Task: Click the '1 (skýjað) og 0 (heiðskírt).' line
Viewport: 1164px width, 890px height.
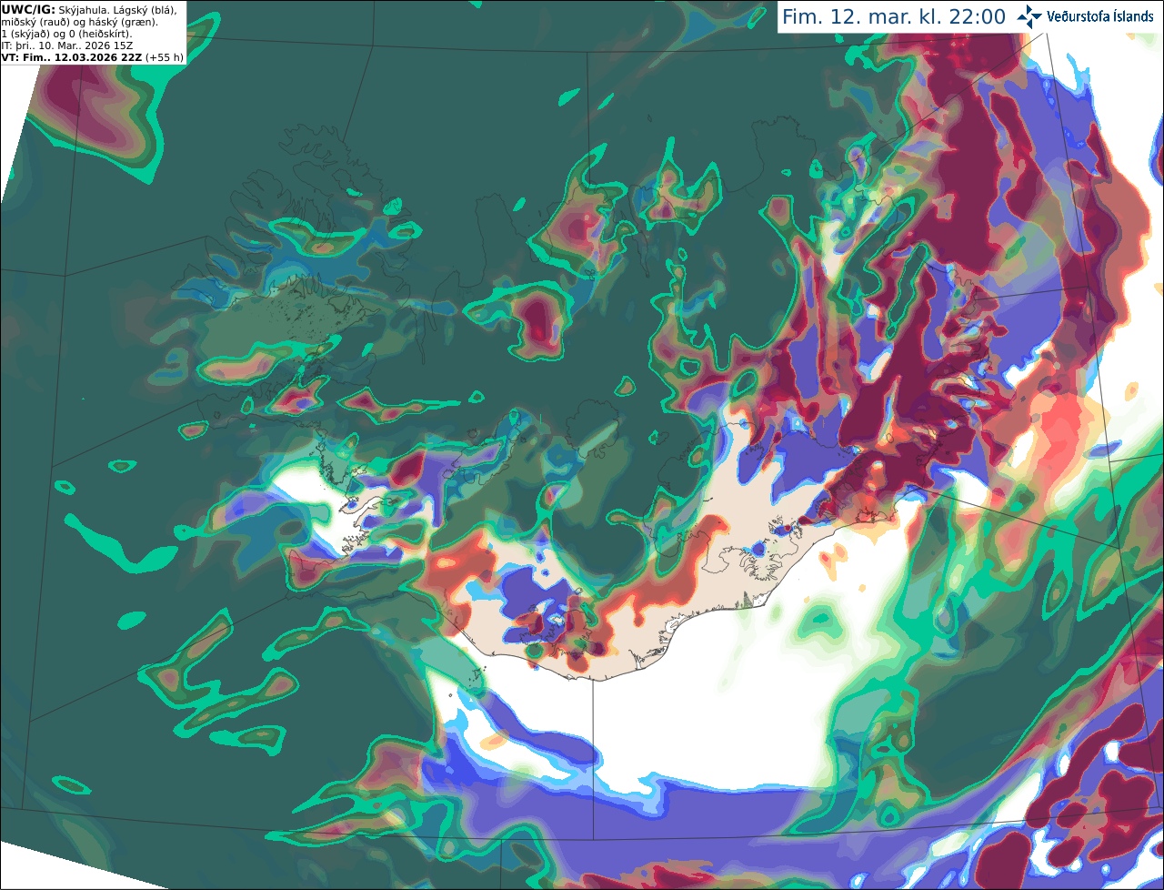Action: 67,34
